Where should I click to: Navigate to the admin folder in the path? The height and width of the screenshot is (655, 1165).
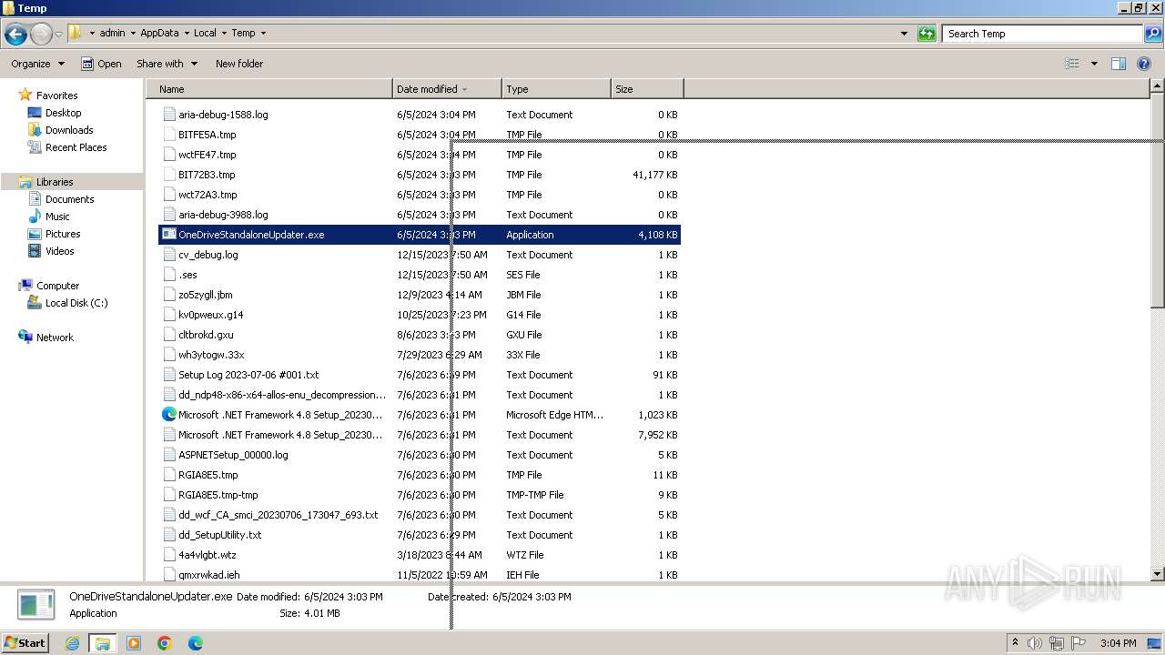[x=112, y=33]
